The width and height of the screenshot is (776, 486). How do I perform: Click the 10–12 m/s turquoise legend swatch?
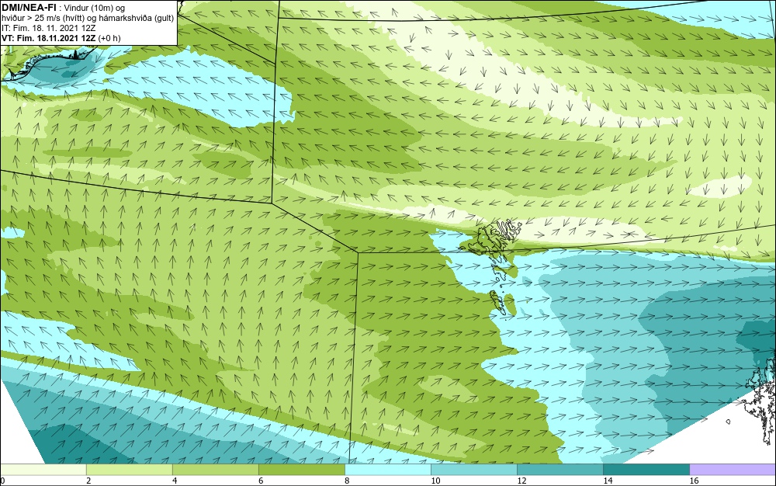[473, 469]
